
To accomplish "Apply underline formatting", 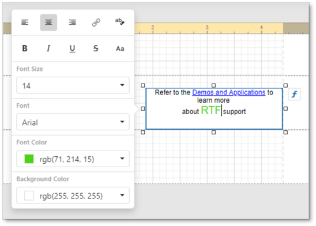I will coord(72,48).
